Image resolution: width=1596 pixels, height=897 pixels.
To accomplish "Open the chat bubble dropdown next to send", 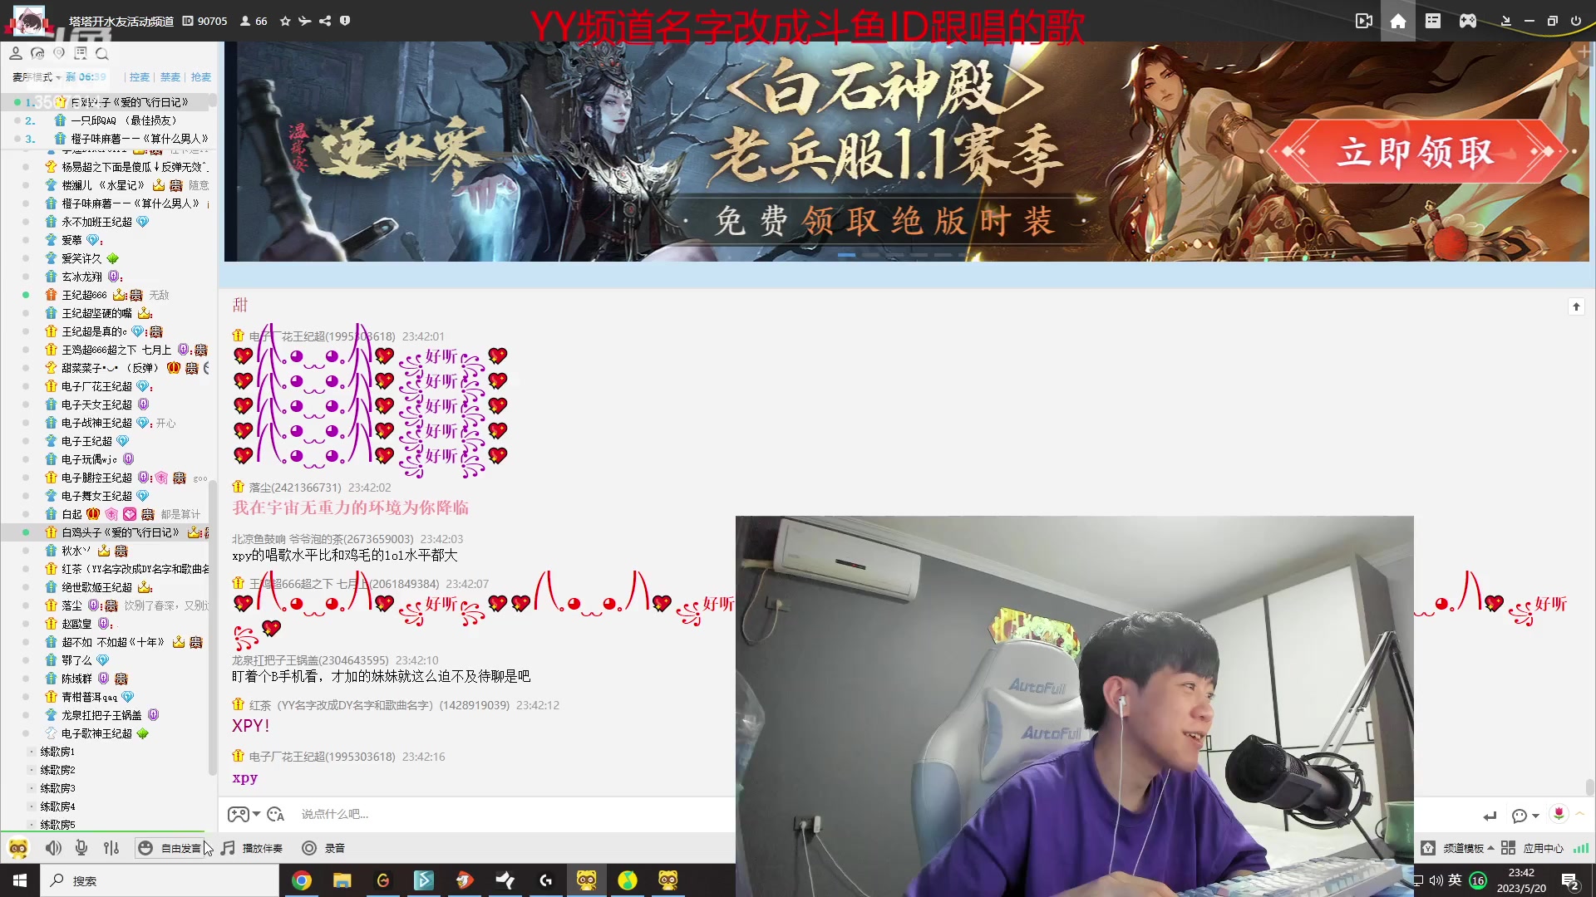I will pyautogui.click(x=1525, y=816).
